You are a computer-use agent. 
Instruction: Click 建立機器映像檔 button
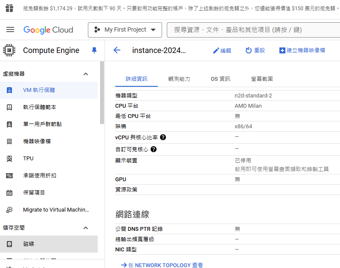(x=302, y=50)
